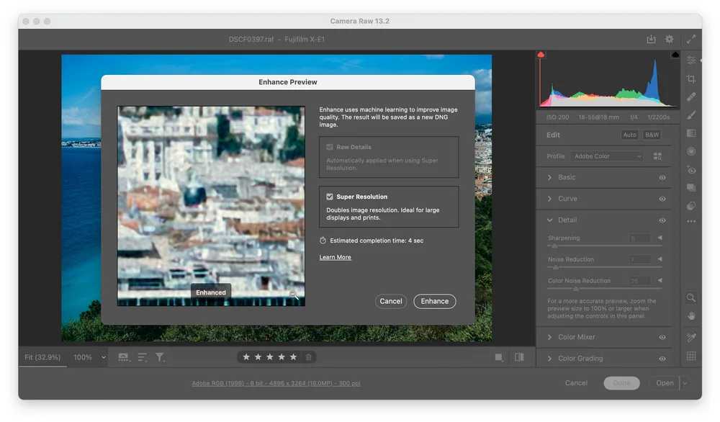
Task: Open the Learn More link
Action: (x=336, y=257)
